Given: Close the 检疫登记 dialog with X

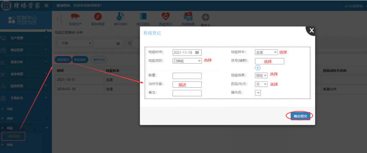Looking at the screenshot, I should tap(311, 31).
